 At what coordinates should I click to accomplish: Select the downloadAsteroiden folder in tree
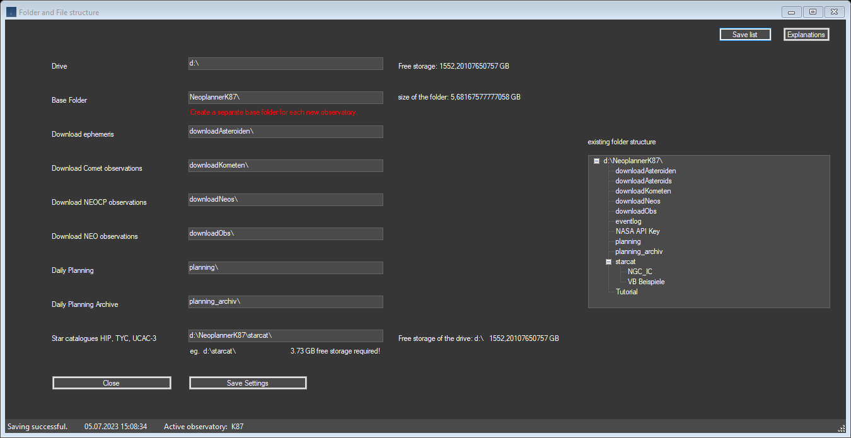645,171
